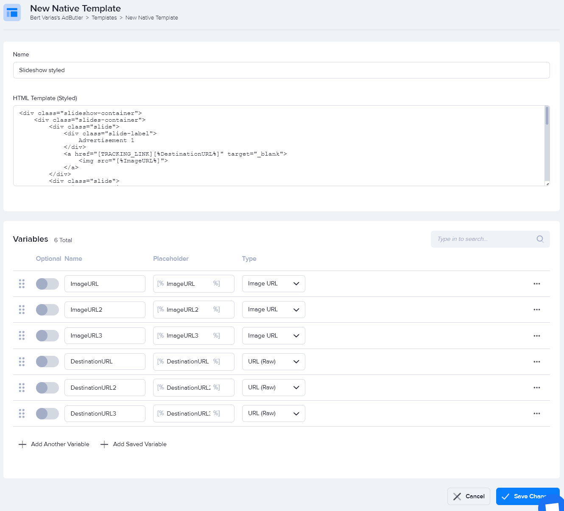Click the ImageURL3 placeholder field
This screenshot has width=564, height=511.
pyautogui.click(x=194, y=335)
